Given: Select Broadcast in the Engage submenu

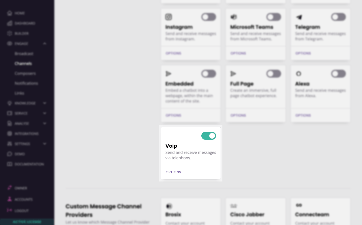Looking at the screenshot, I should pos(24,54).
